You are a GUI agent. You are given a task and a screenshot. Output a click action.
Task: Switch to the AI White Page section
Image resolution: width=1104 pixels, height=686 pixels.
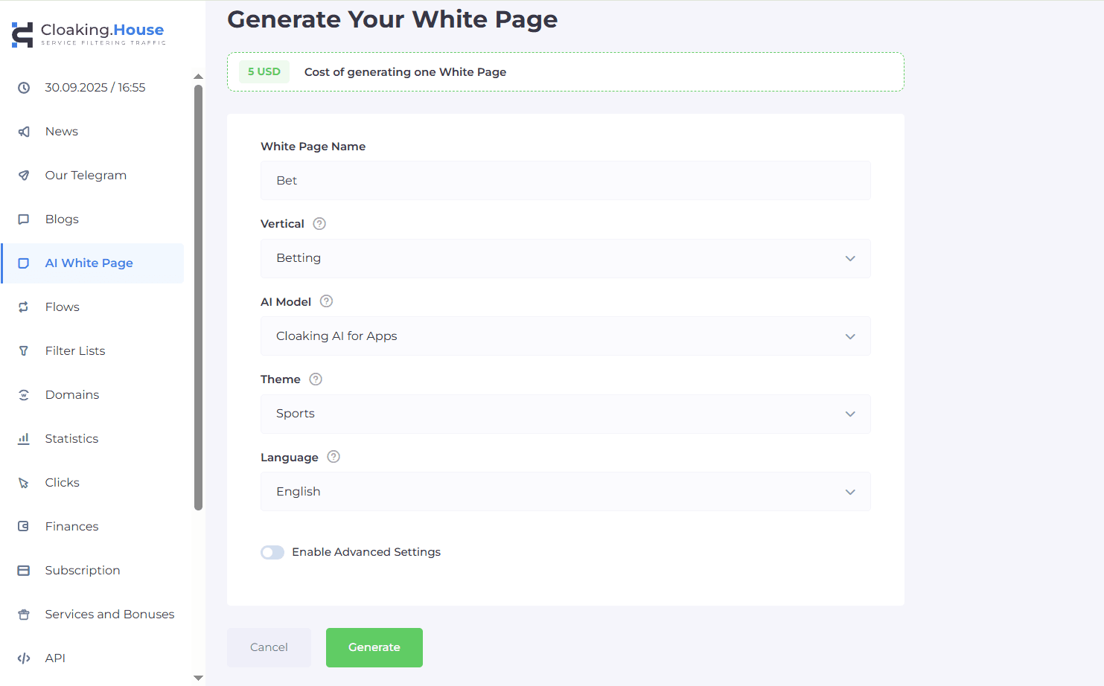[x=89, y=263]
